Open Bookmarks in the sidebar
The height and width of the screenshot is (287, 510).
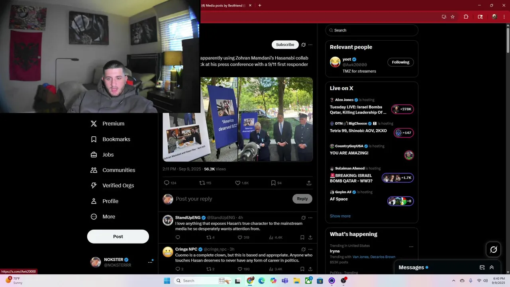click(110, 139)
